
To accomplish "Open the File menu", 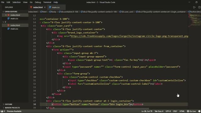I will point(3,2).
